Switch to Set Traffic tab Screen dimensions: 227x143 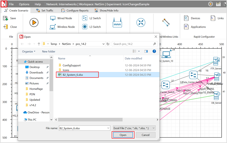pos(45,11)
